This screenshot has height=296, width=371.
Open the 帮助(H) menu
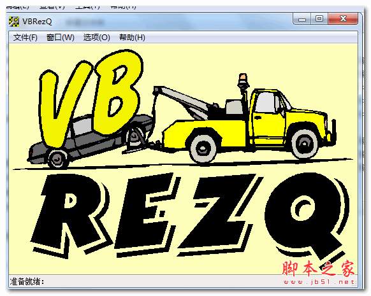click(x=132, y=38)
